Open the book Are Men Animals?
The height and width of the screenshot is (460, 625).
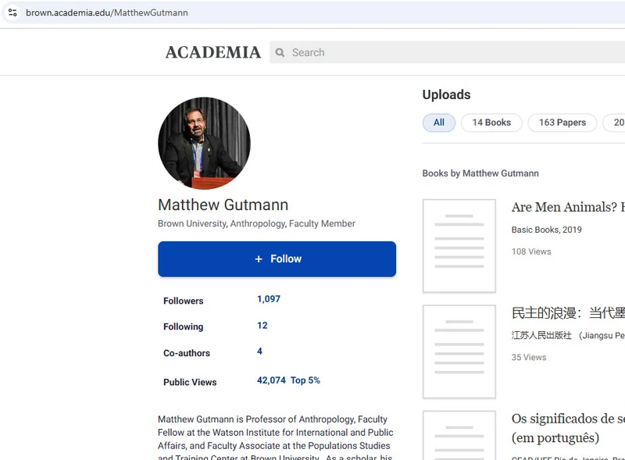coord(568,207)
